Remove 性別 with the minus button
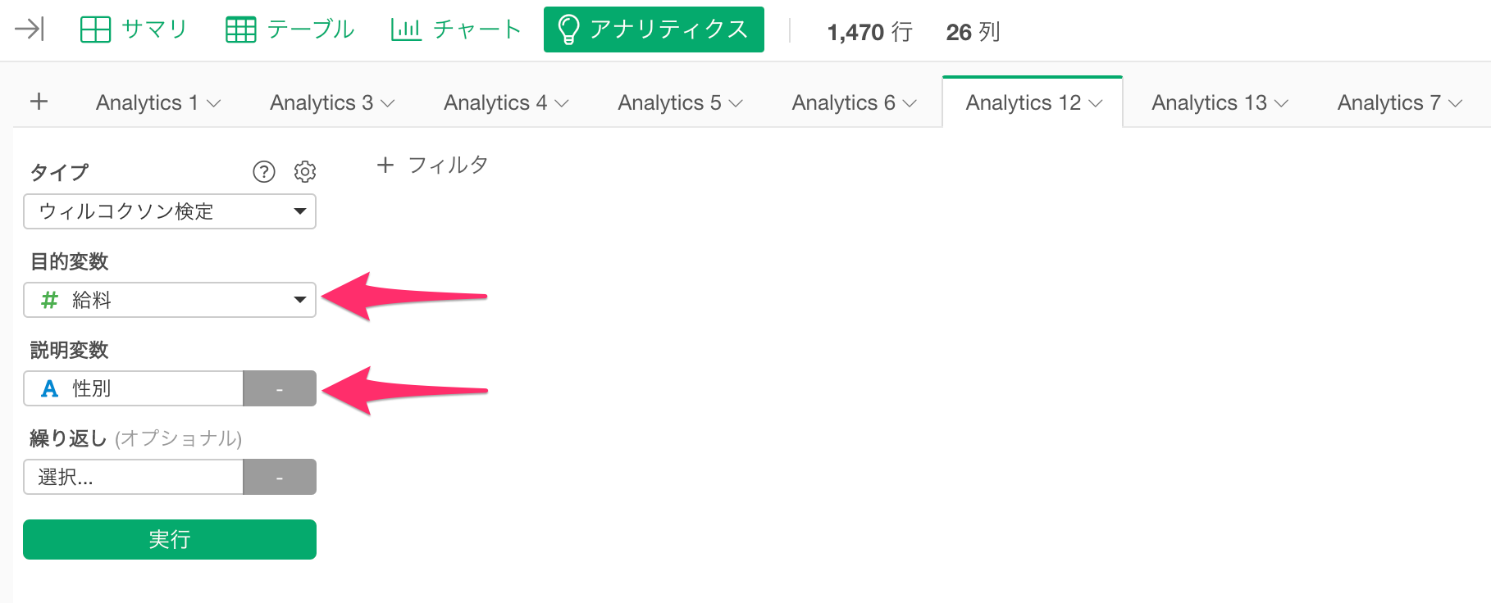Screen dimensions: 1491x603 [x=280, y=388]
